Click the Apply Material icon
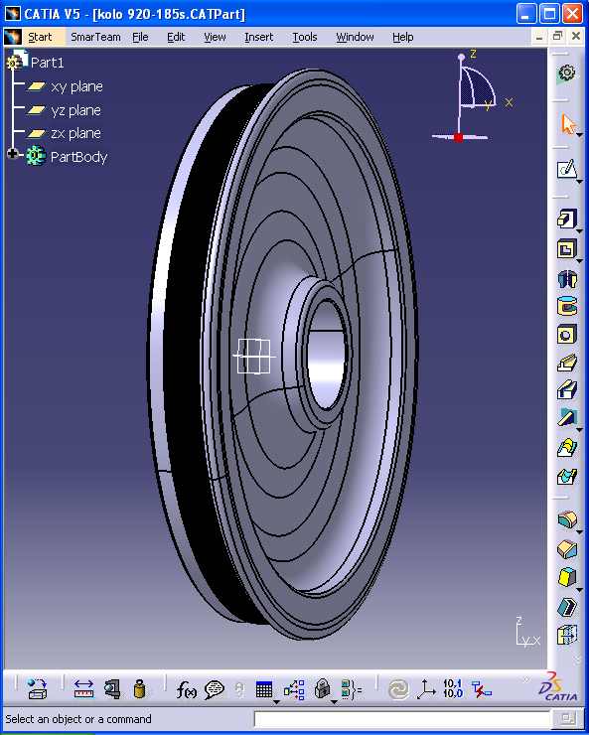This screenshot has width=589, height=735. pyautogui.click(x=38, y=689)
